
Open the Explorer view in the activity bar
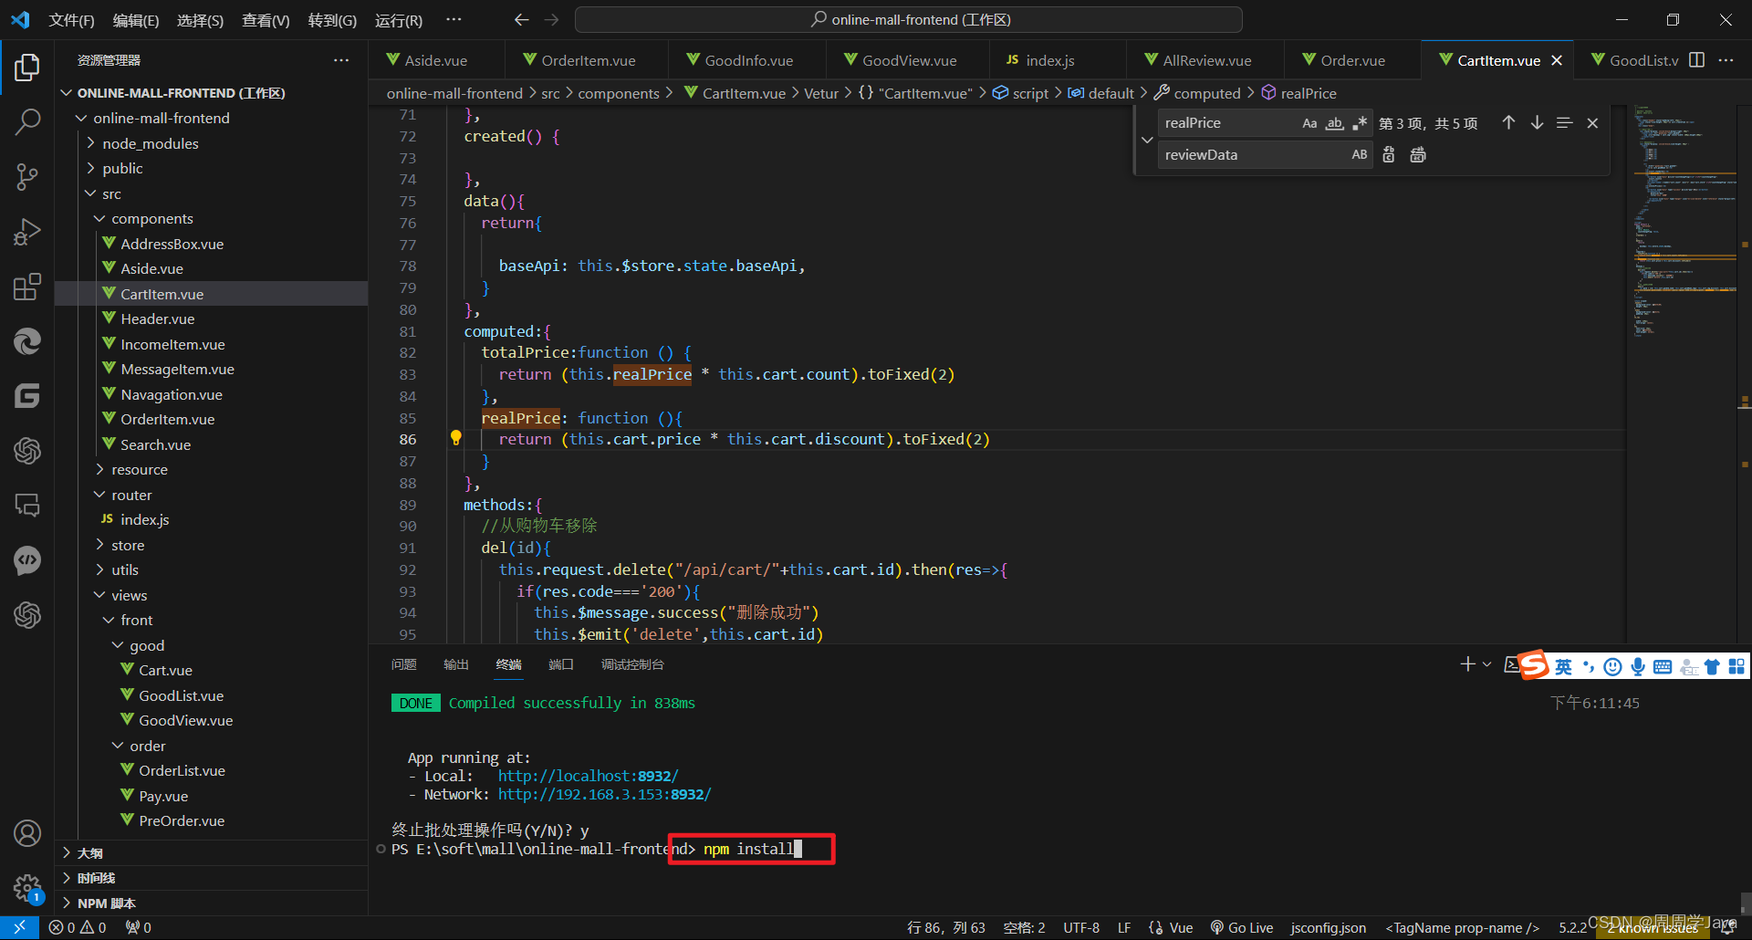27,67
